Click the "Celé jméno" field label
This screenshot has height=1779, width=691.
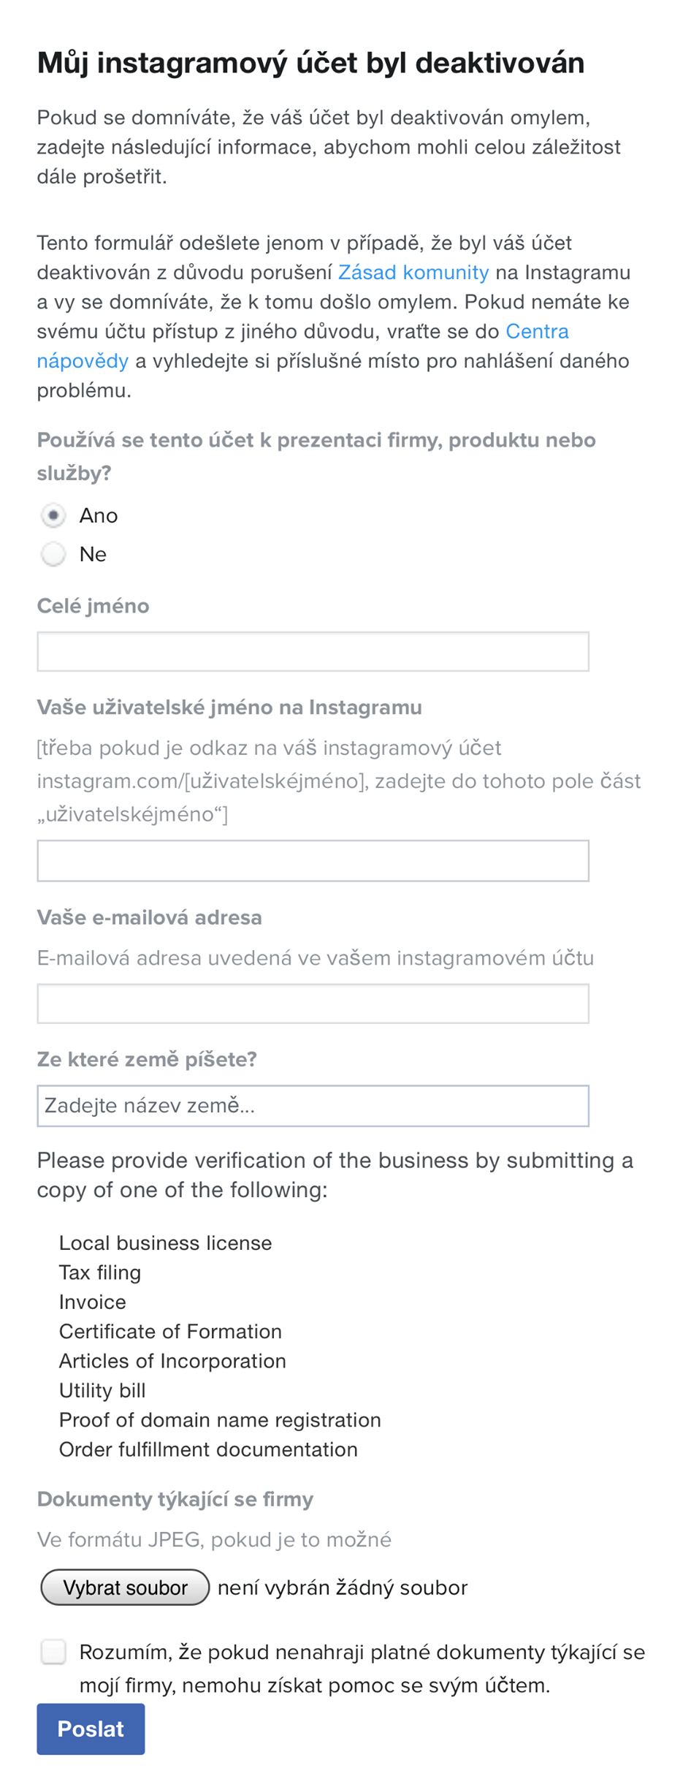[x=93, y=606]
